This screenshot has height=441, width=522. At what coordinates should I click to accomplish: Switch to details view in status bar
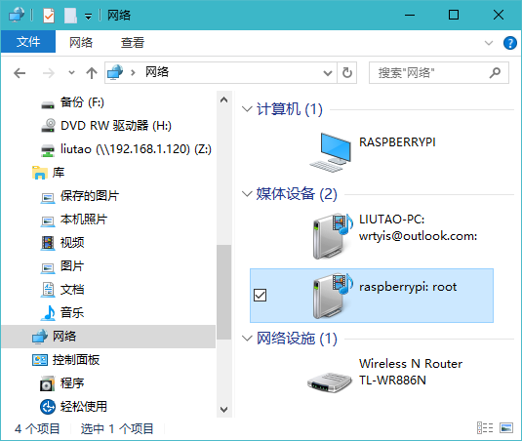coord(485,427)
